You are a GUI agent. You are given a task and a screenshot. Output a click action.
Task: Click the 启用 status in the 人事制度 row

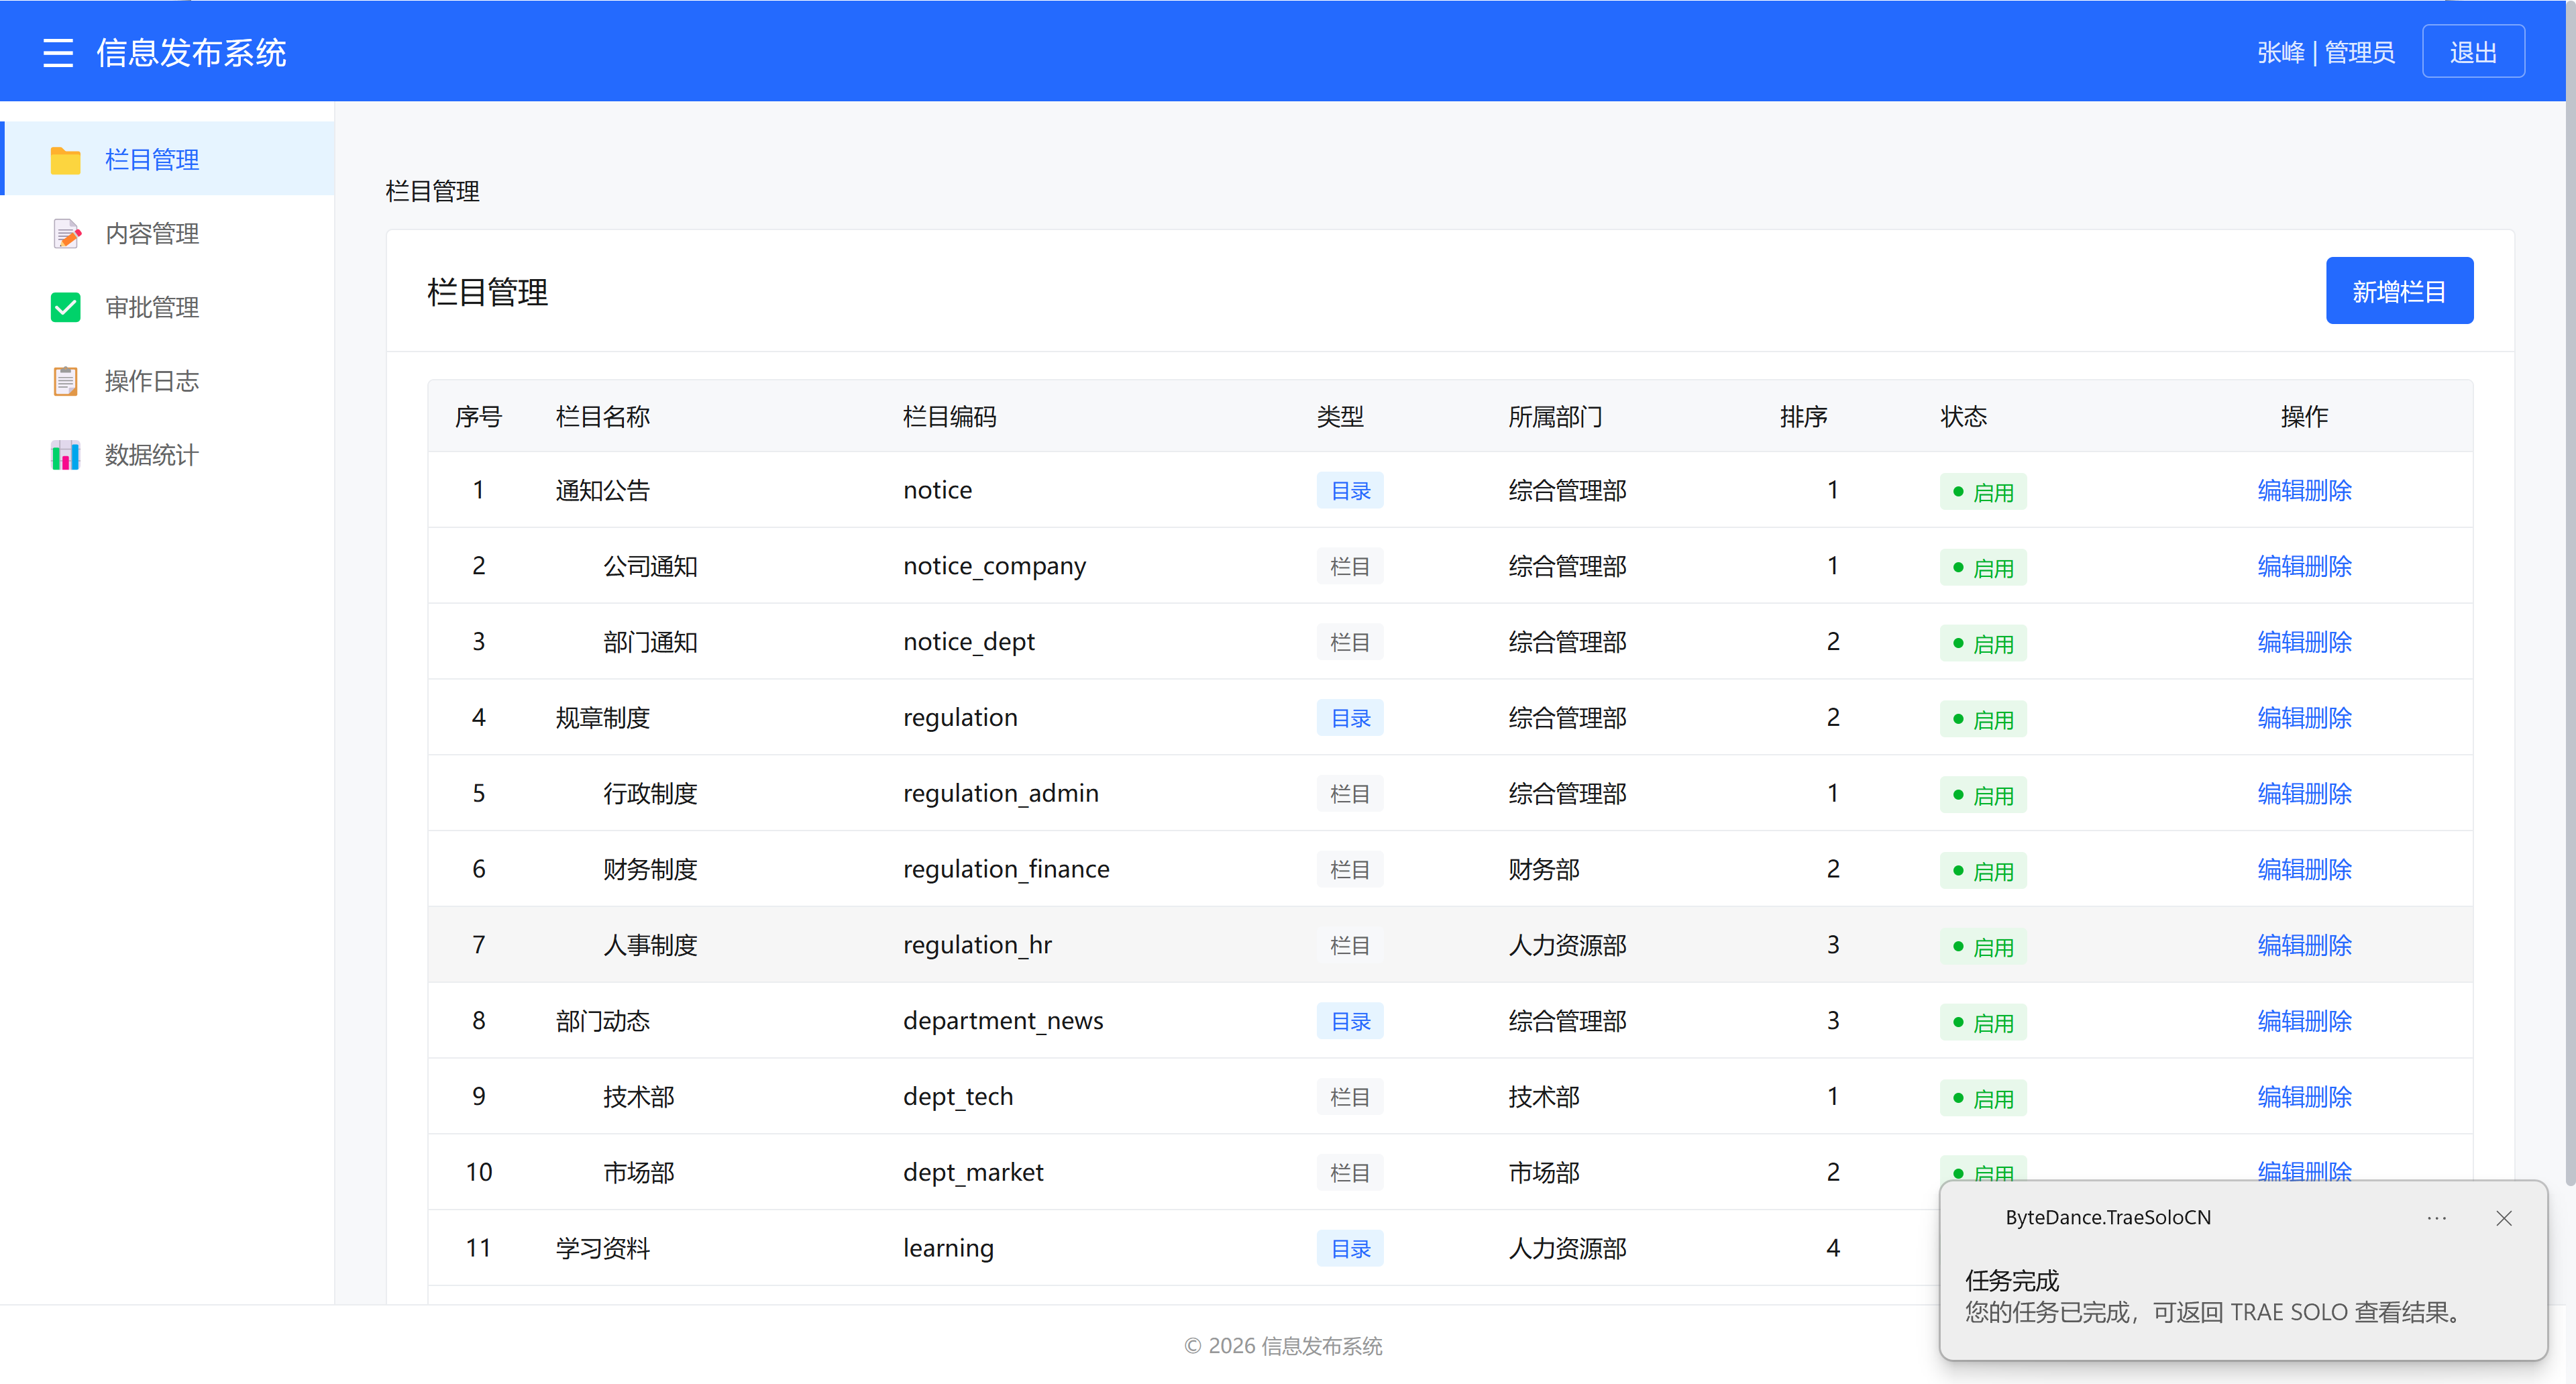click(x=1983, y=947)
